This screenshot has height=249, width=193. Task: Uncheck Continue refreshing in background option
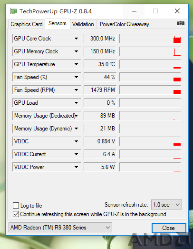[16, 214]
